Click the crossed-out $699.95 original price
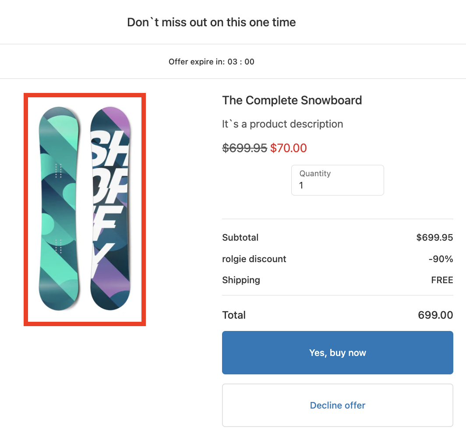This screenshot has height=441, width=466. click(x=244, y=148)
